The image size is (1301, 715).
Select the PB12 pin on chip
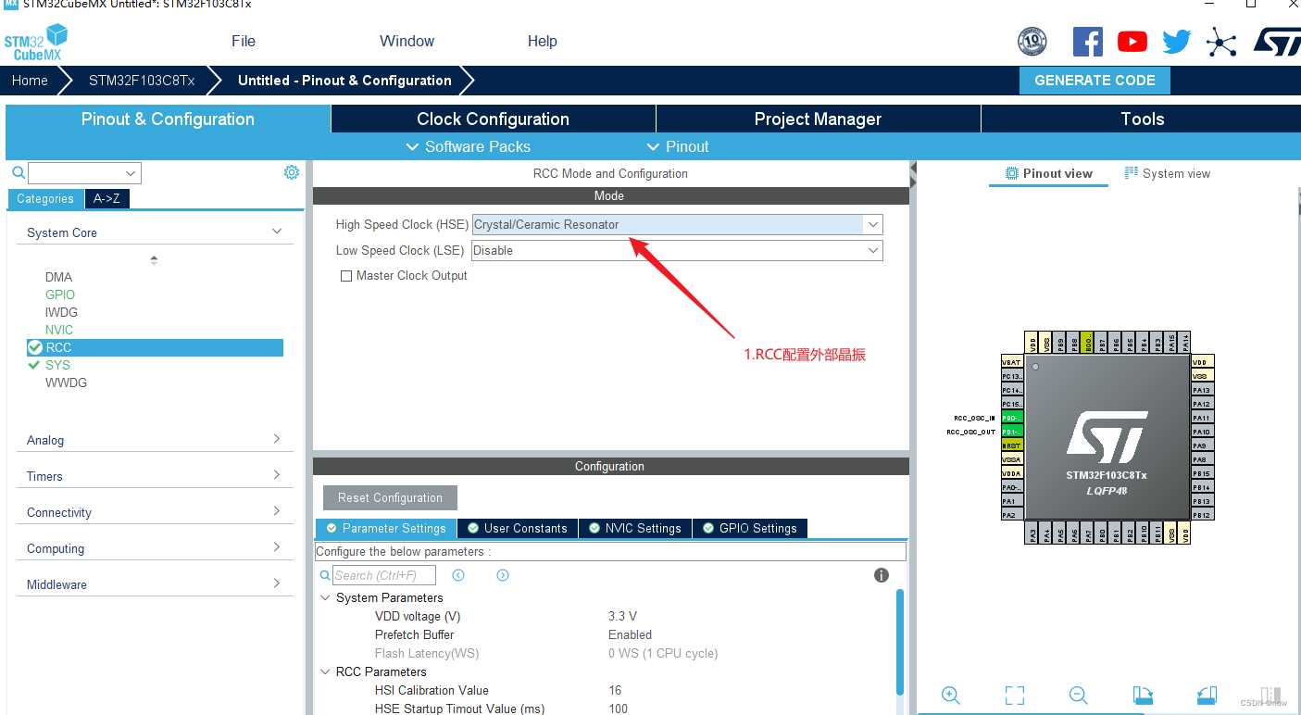point(1202,515)
